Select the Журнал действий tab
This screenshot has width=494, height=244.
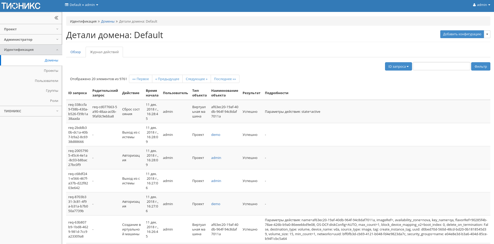pyautogui.click(x=104, y=52)
